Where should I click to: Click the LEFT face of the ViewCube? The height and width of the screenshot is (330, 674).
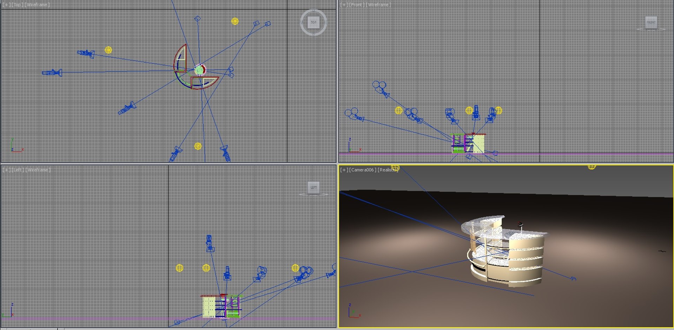[x=313, y=187]
